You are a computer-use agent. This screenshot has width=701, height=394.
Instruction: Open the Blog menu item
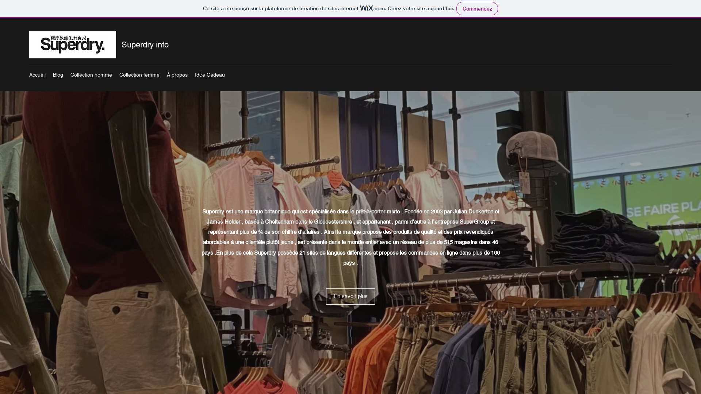58,75
